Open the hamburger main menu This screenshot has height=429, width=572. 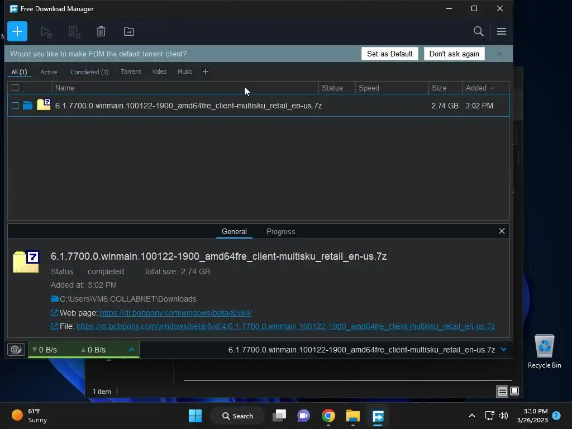click(501, 31)
